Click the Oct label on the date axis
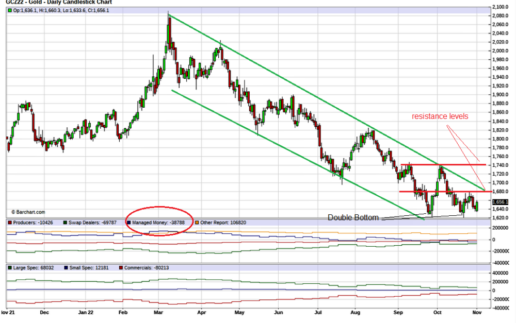516x323 pixels. point(437,312)
